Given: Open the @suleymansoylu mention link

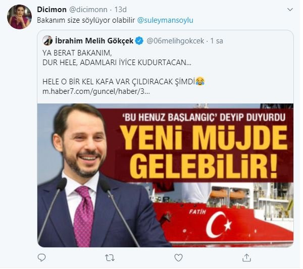Looking at the screenshot, I should pyautogui.click(x=165, y=20).
